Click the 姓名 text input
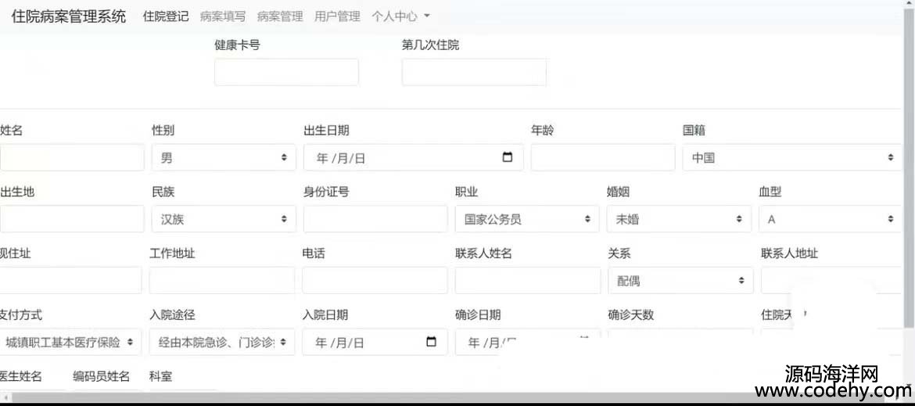The width and height of the screenshot is (915, 406). 72,157
